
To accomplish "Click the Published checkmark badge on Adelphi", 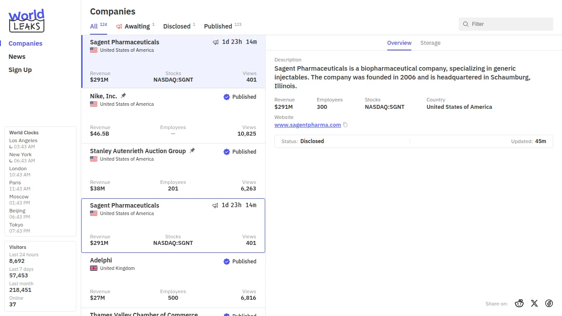I will [227, 262].
